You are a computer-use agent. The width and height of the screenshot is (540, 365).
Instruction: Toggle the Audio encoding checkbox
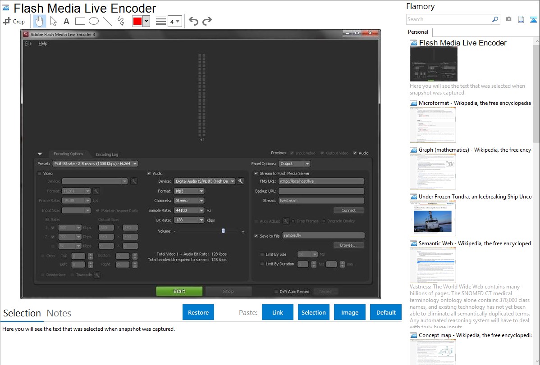tap(149, 173)
